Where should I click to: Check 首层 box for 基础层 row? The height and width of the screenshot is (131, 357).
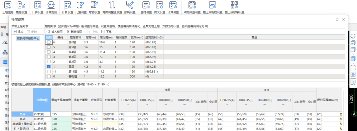tap(49, 76)
